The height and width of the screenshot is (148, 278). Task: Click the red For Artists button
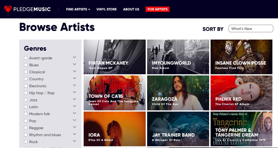(x=158, y=9)
